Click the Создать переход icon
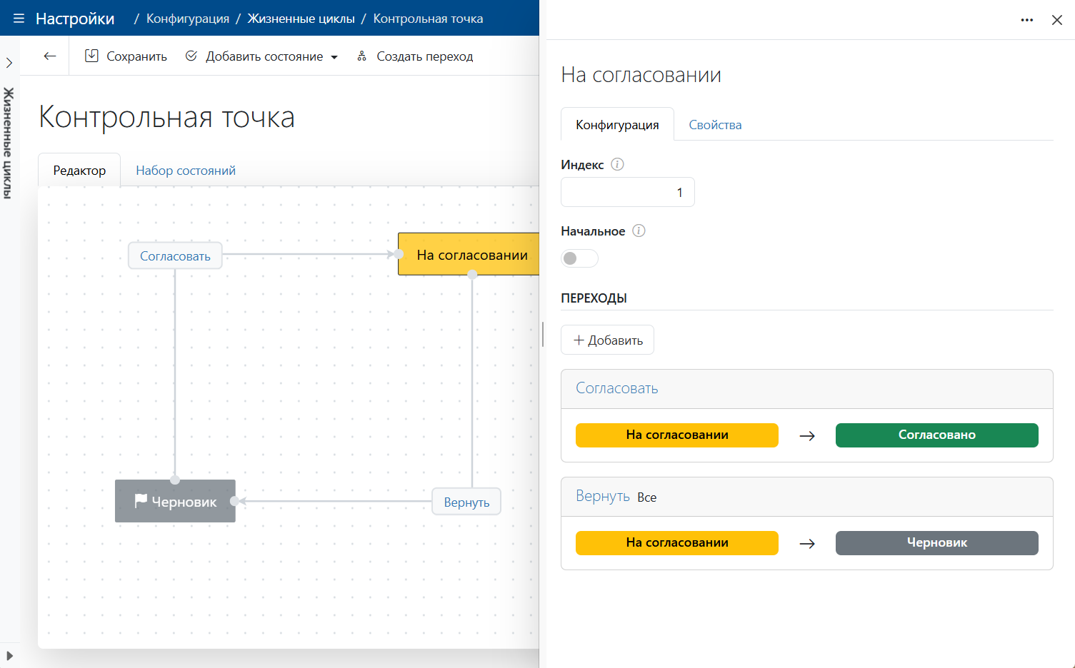Viewport: 1075px width, 668px height. coord(362,56)
